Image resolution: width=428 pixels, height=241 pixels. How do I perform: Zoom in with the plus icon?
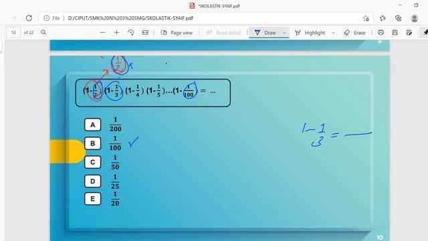pos(116,33)
